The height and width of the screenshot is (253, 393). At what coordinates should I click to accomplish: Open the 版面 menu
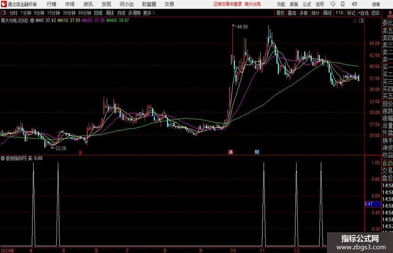click(294, 4)
